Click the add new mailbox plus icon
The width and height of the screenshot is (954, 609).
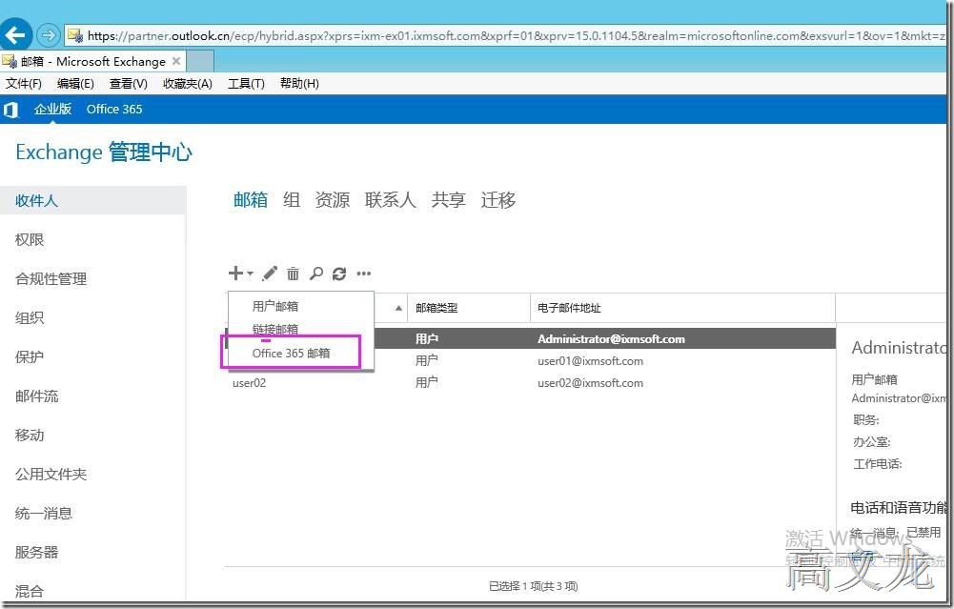tap(235, 274)
